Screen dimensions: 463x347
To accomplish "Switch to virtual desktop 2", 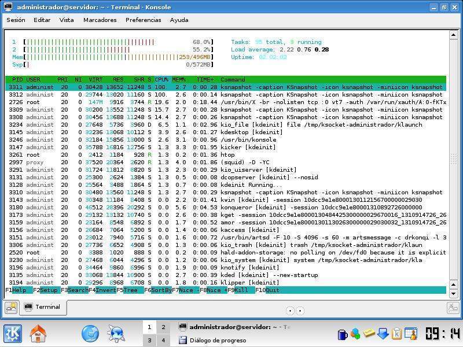I will pyautogui.click(x=163, y=327).
